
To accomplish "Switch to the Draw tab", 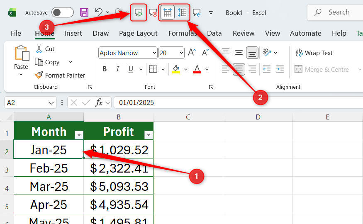I will [x=100, y=33].
